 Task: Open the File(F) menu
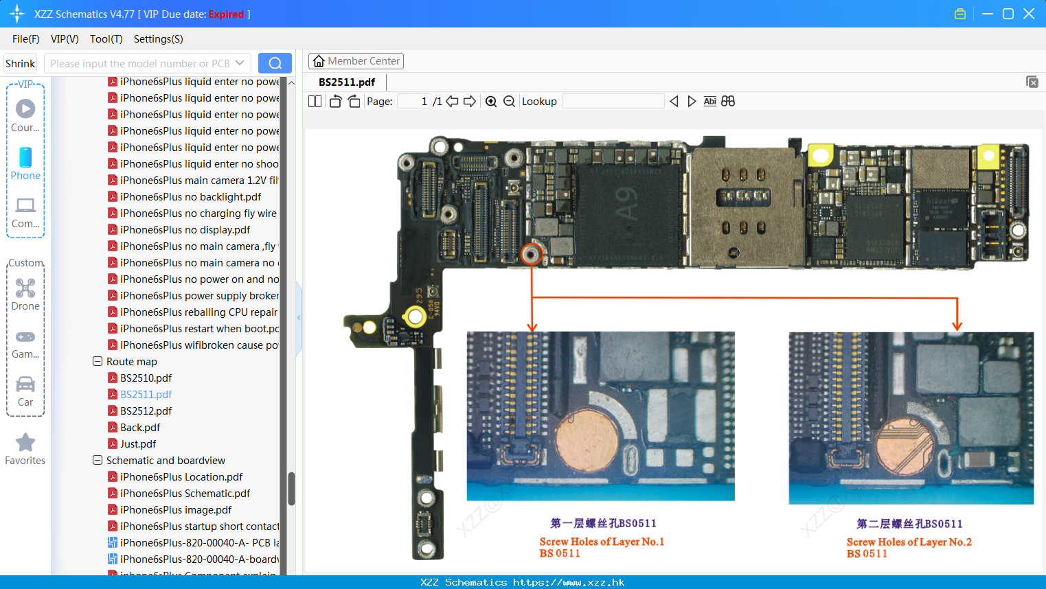26,39
